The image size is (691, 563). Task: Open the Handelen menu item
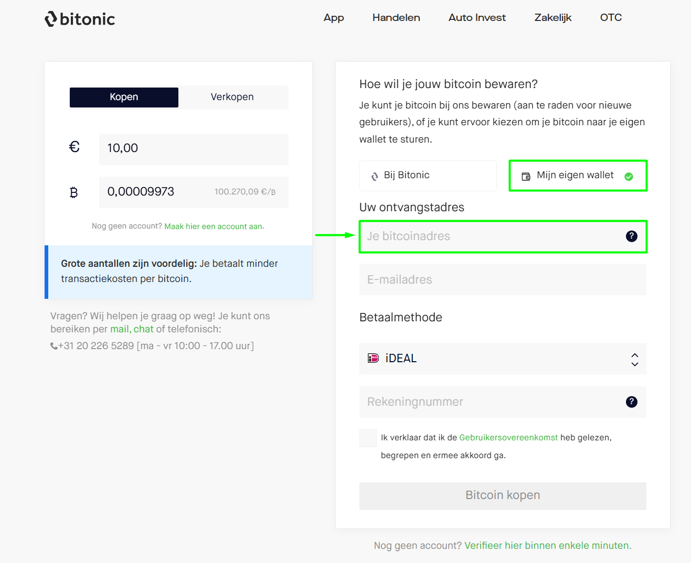(x=396, y=18)
